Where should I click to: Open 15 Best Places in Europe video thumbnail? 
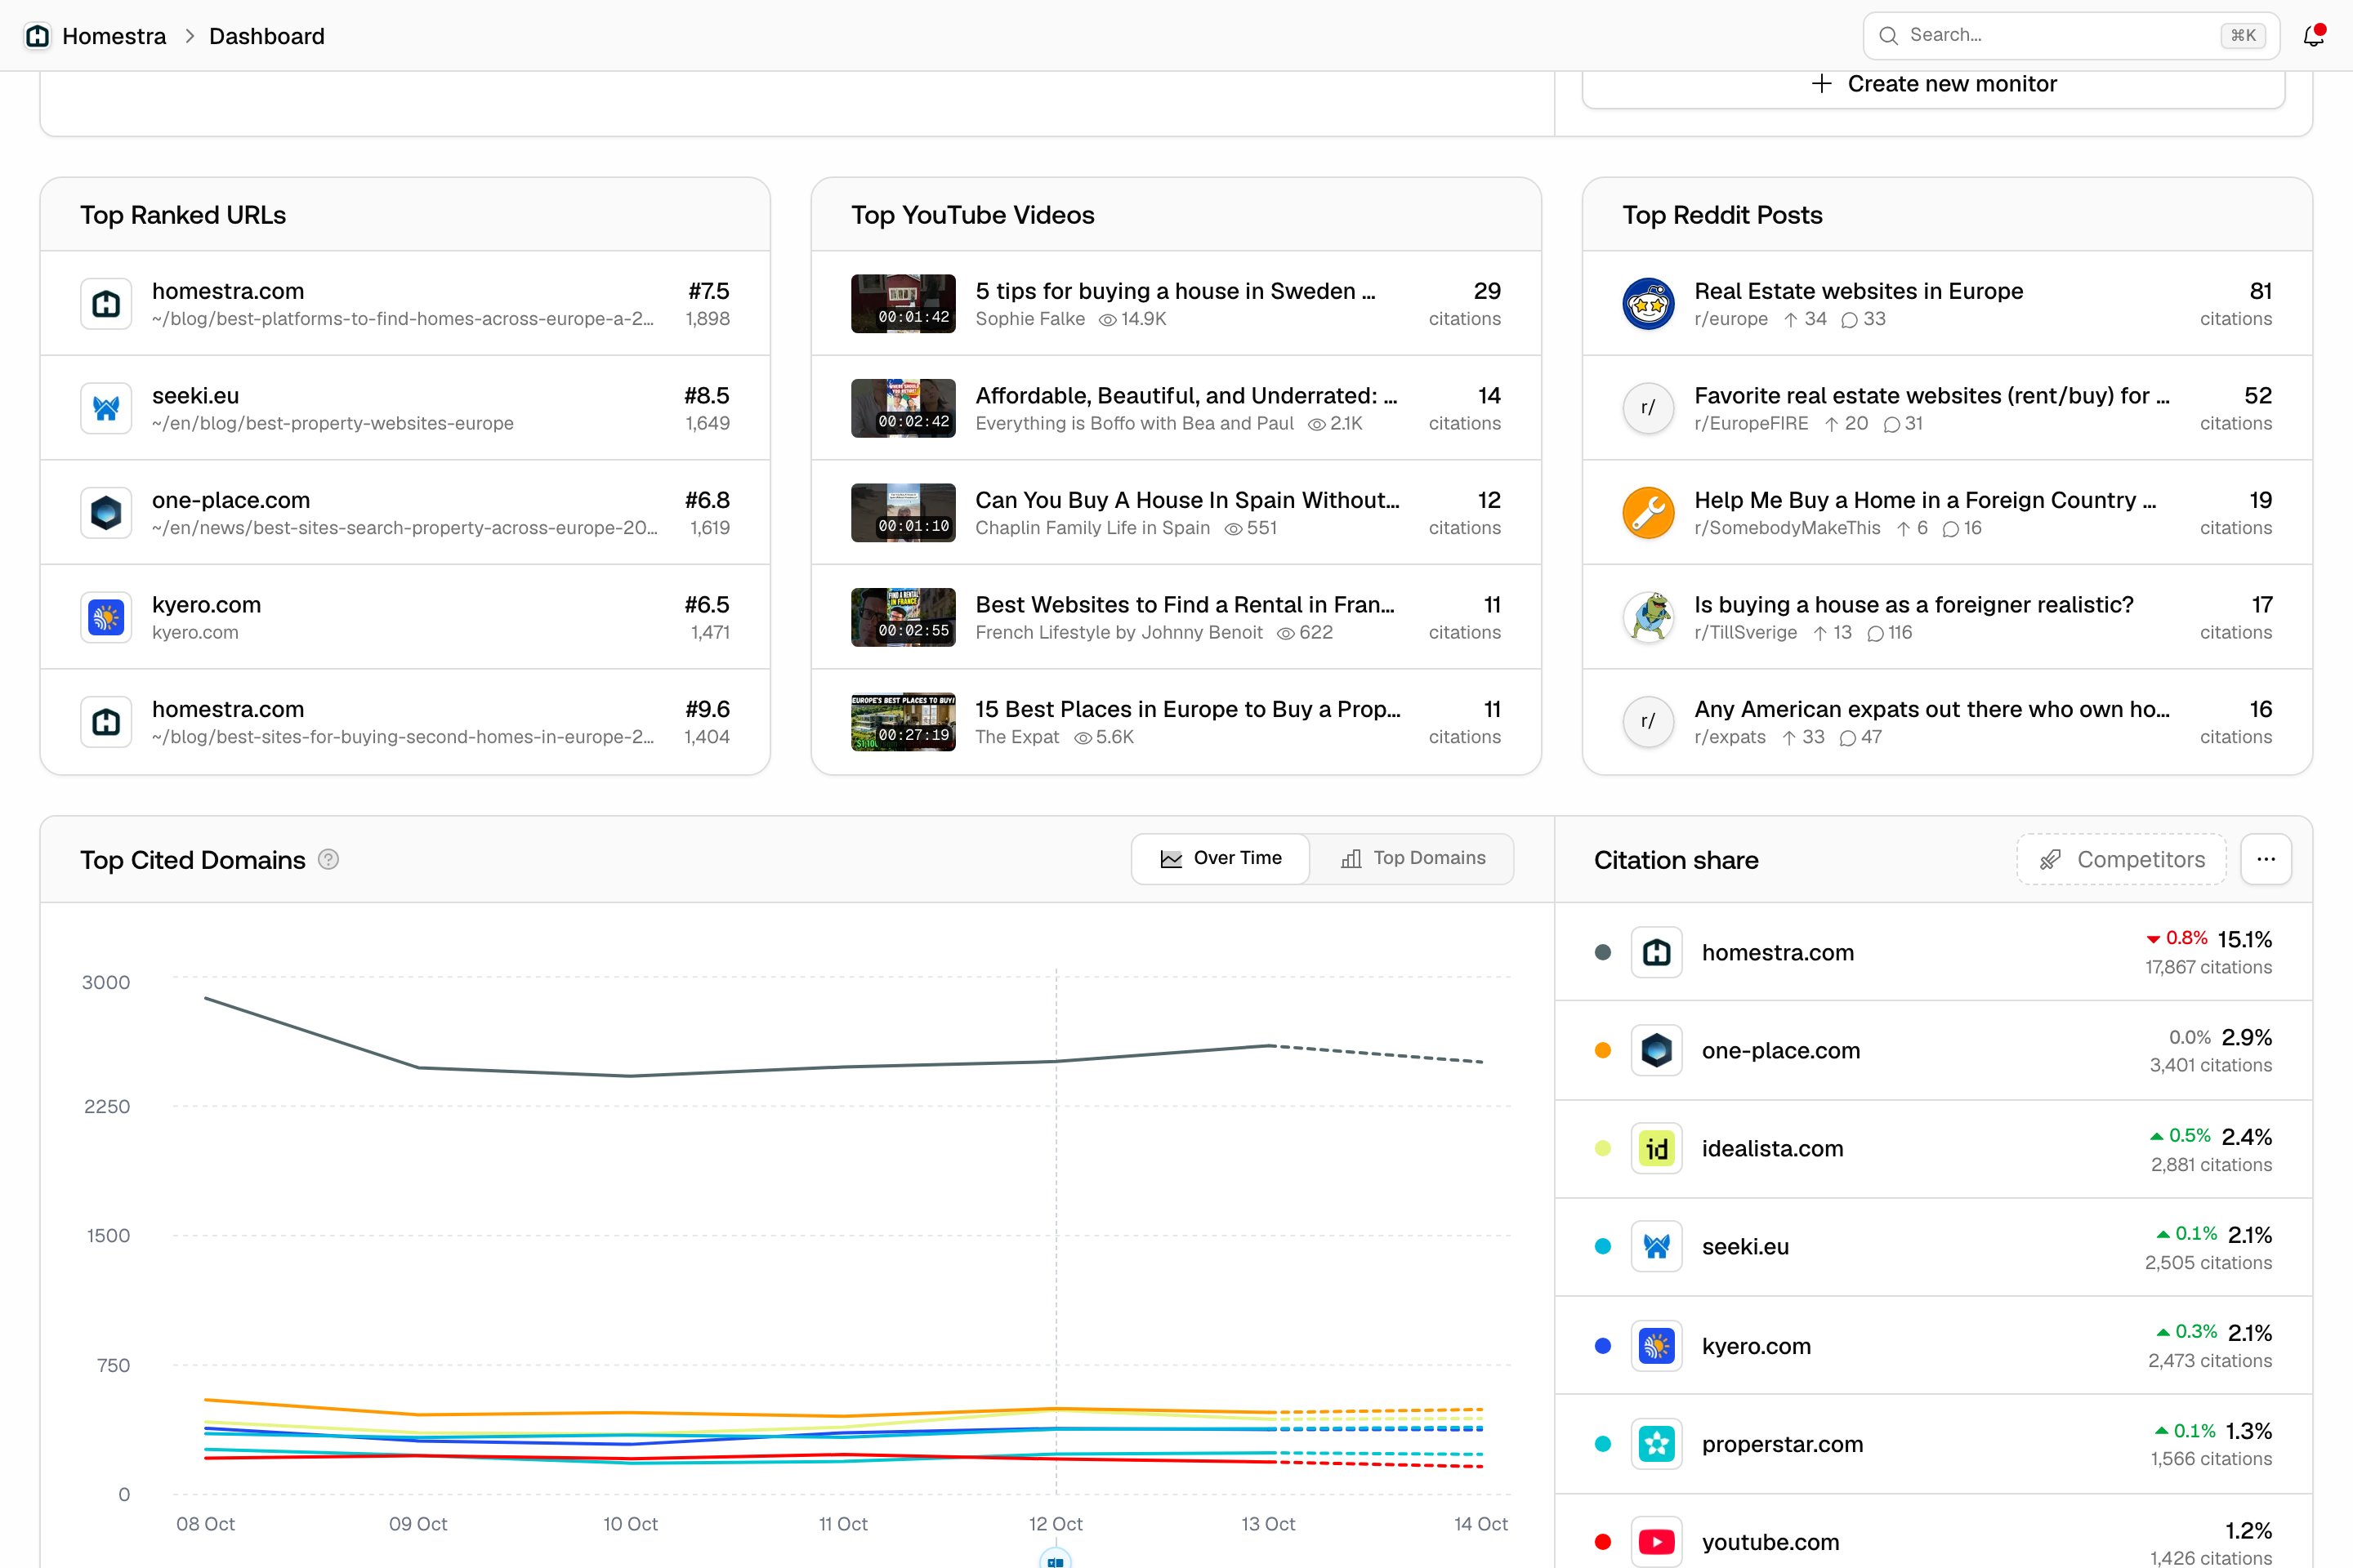pos(904,722)
